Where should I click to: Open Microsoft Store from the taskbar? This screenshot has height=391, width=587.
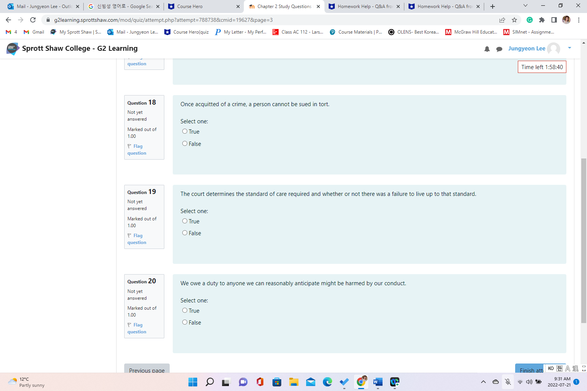[277, 382]
